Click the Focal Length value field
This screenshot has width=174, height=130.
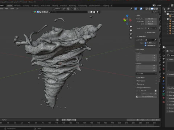point(151,19)
